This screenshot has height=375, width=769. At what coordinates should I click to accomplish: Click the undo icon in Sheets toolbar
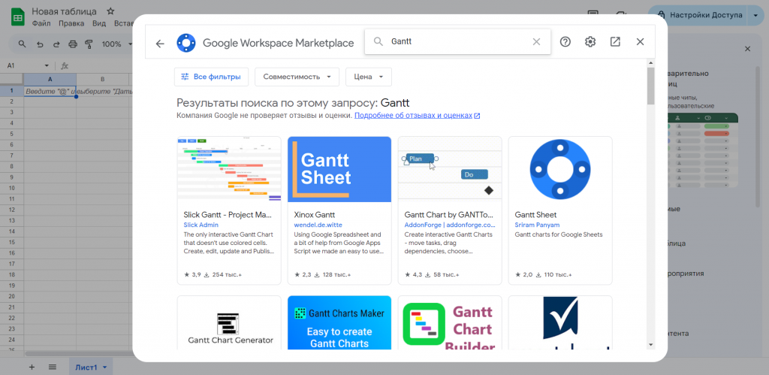pyautogui.click(x=40, y=44)
